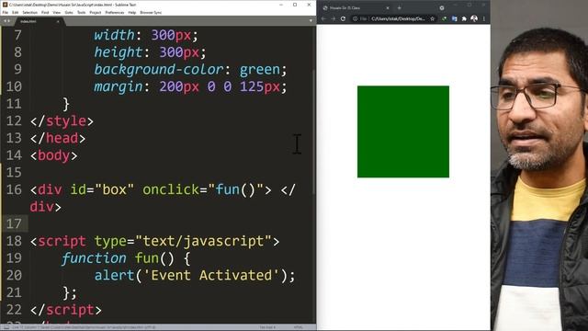Click the site information icon in address bar
This screenshot has width=588, height=331.
[355, 18]
